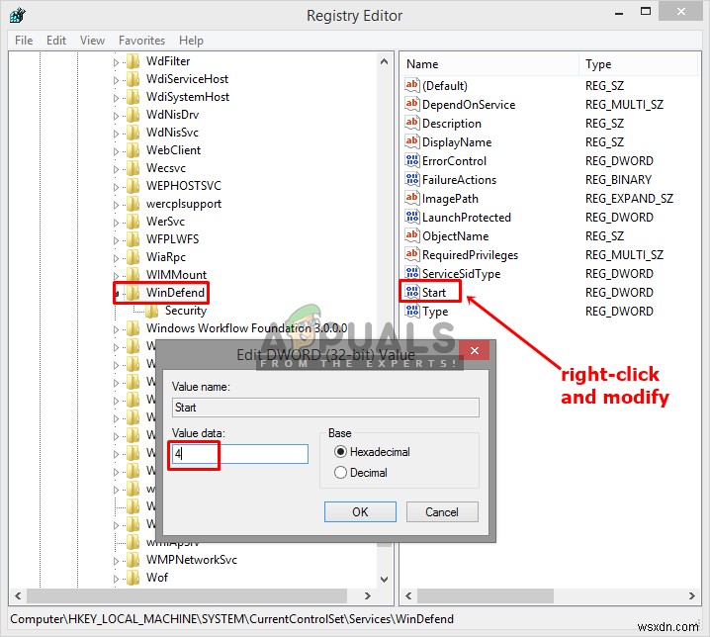The image size is (710, 637).
Task: Click the WerSvc folder icon
Action: (133, 222)
